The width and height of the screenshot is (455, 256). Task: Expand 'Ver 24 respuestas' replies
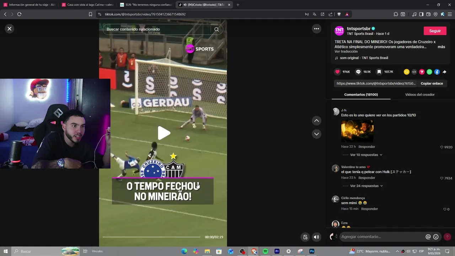click(366, 186)
